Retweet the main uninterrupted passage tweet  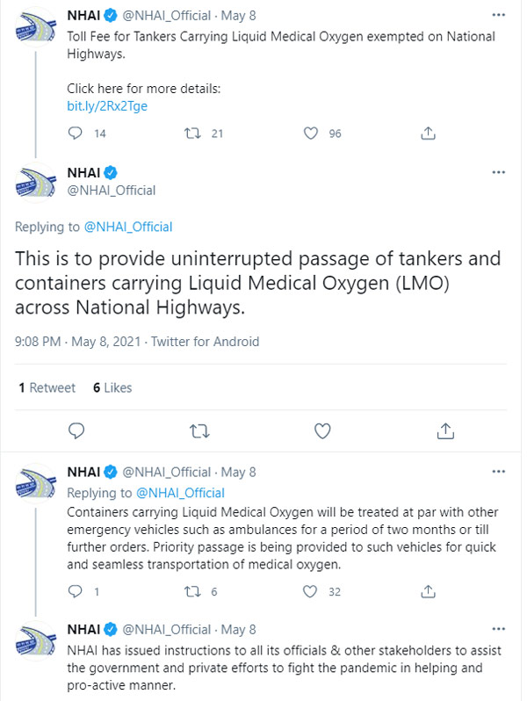coord(199,430)
